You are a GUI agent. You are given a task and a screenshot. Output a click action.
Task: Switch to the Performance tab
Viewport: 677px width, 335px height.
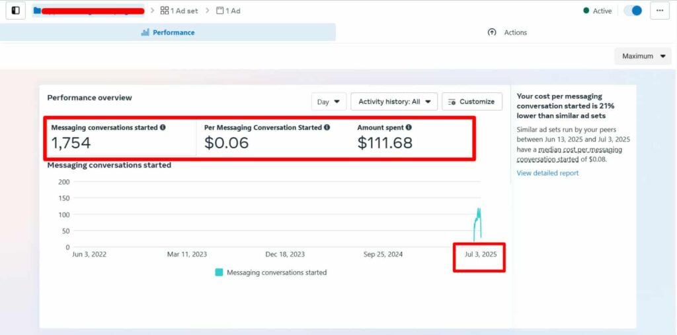pyautogui.click(x=168, y=32)
